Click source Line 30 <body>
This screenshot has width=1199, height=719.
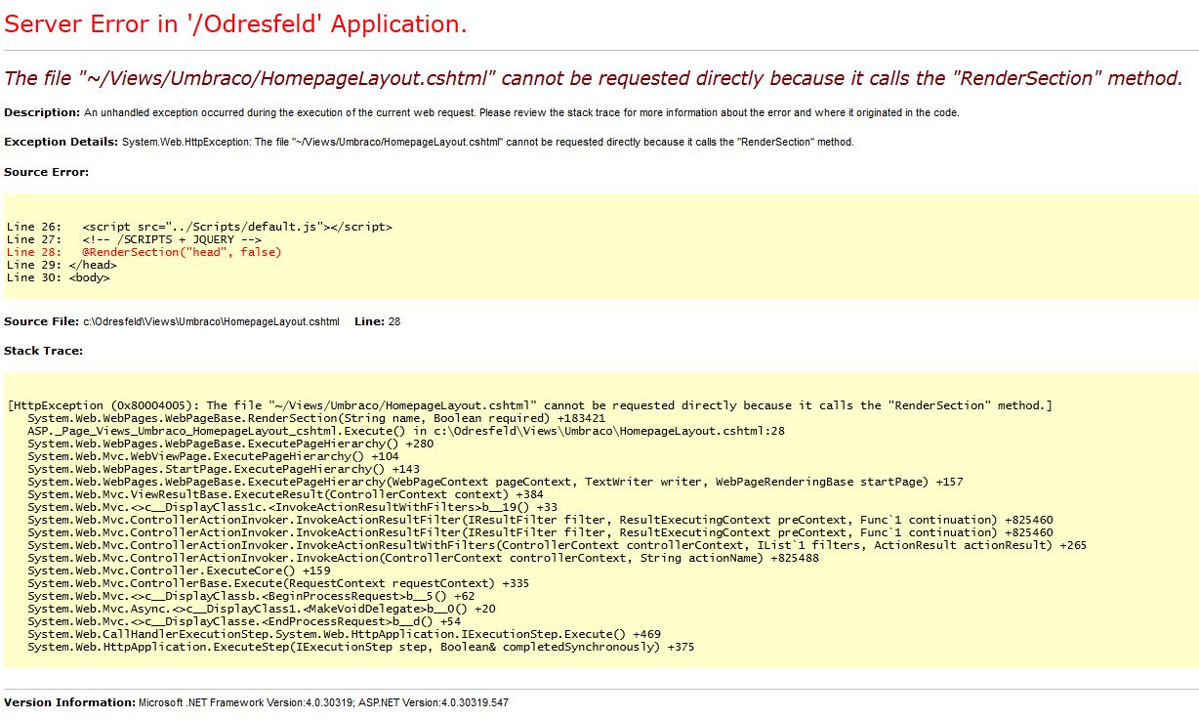(x=59, y=277)
